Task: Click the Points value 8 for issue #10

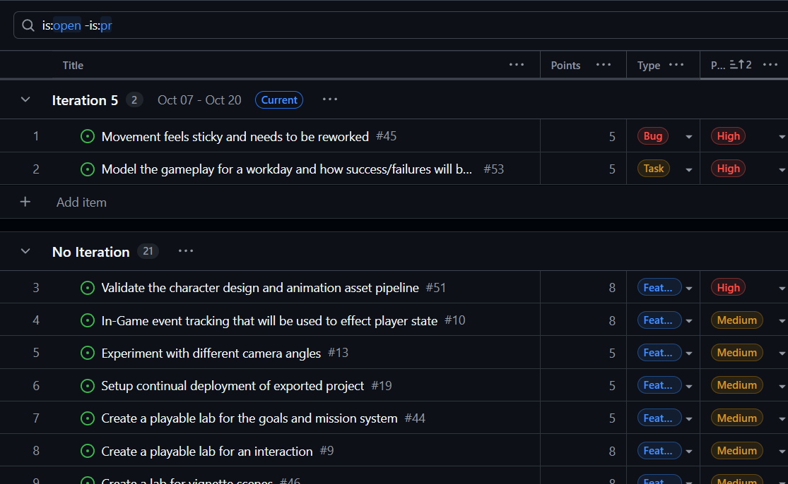Action: coord(612,320)
